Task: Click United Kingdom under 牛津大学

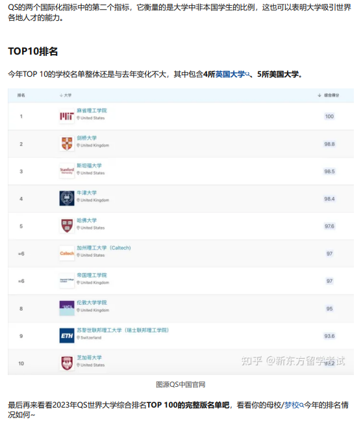Action: point(95,200)
